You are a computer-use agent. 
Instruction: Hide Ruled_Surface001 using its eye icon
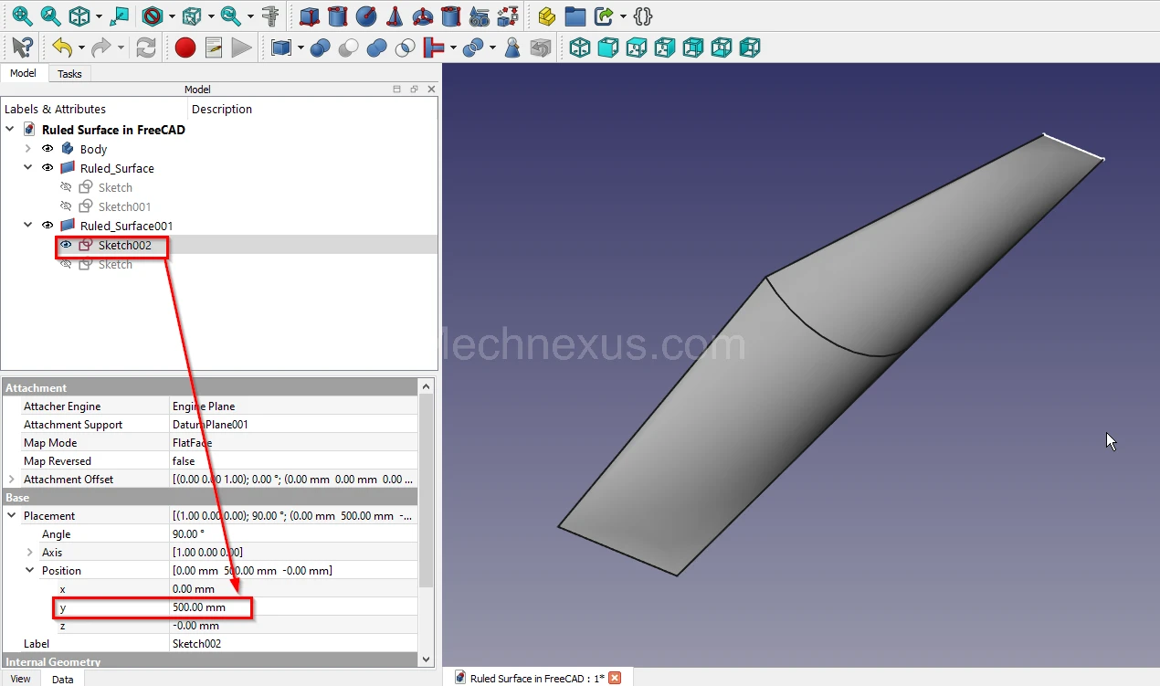coord(47,226)
